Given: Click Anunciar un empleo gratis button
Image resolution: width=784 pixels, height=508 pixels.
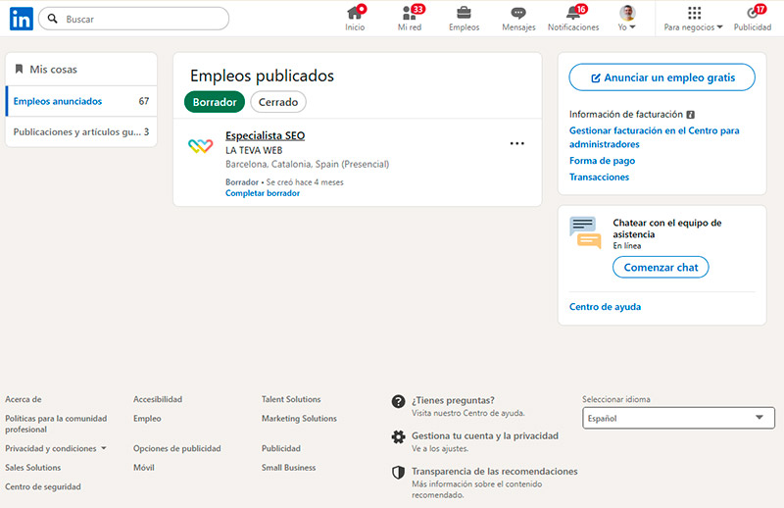Looking at the screenshot, I should coord(662,77).
